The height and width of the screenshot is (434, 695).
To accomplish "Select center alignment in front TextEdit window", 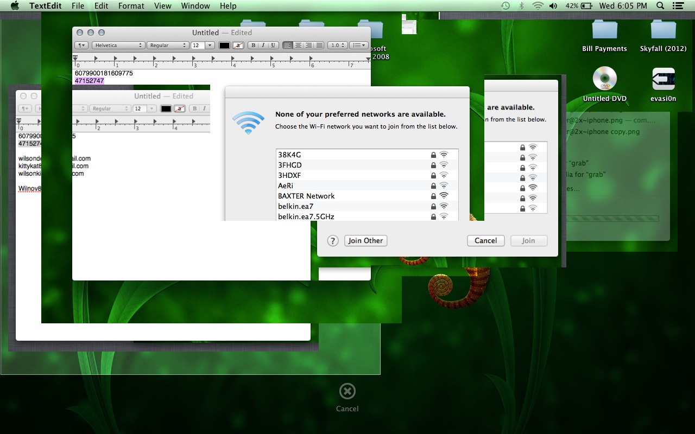I will pyautogui.click(x=298, y=46).
